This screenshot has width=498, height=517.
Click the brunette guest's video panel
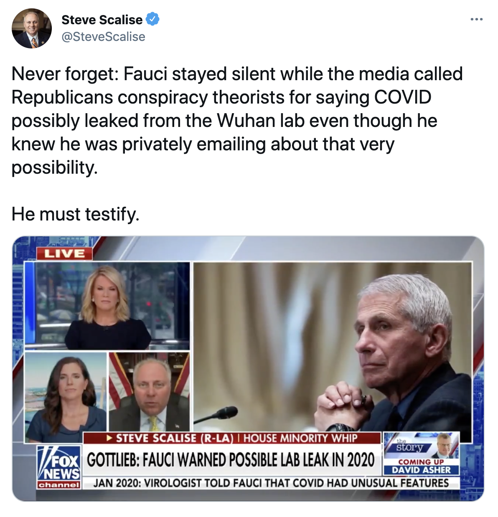pyautogui.click(x=66, y=397)
